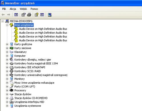Collapse the Inne urządzenia branch
The width and height of the screenshot is (142, 111).
(7, 25)
